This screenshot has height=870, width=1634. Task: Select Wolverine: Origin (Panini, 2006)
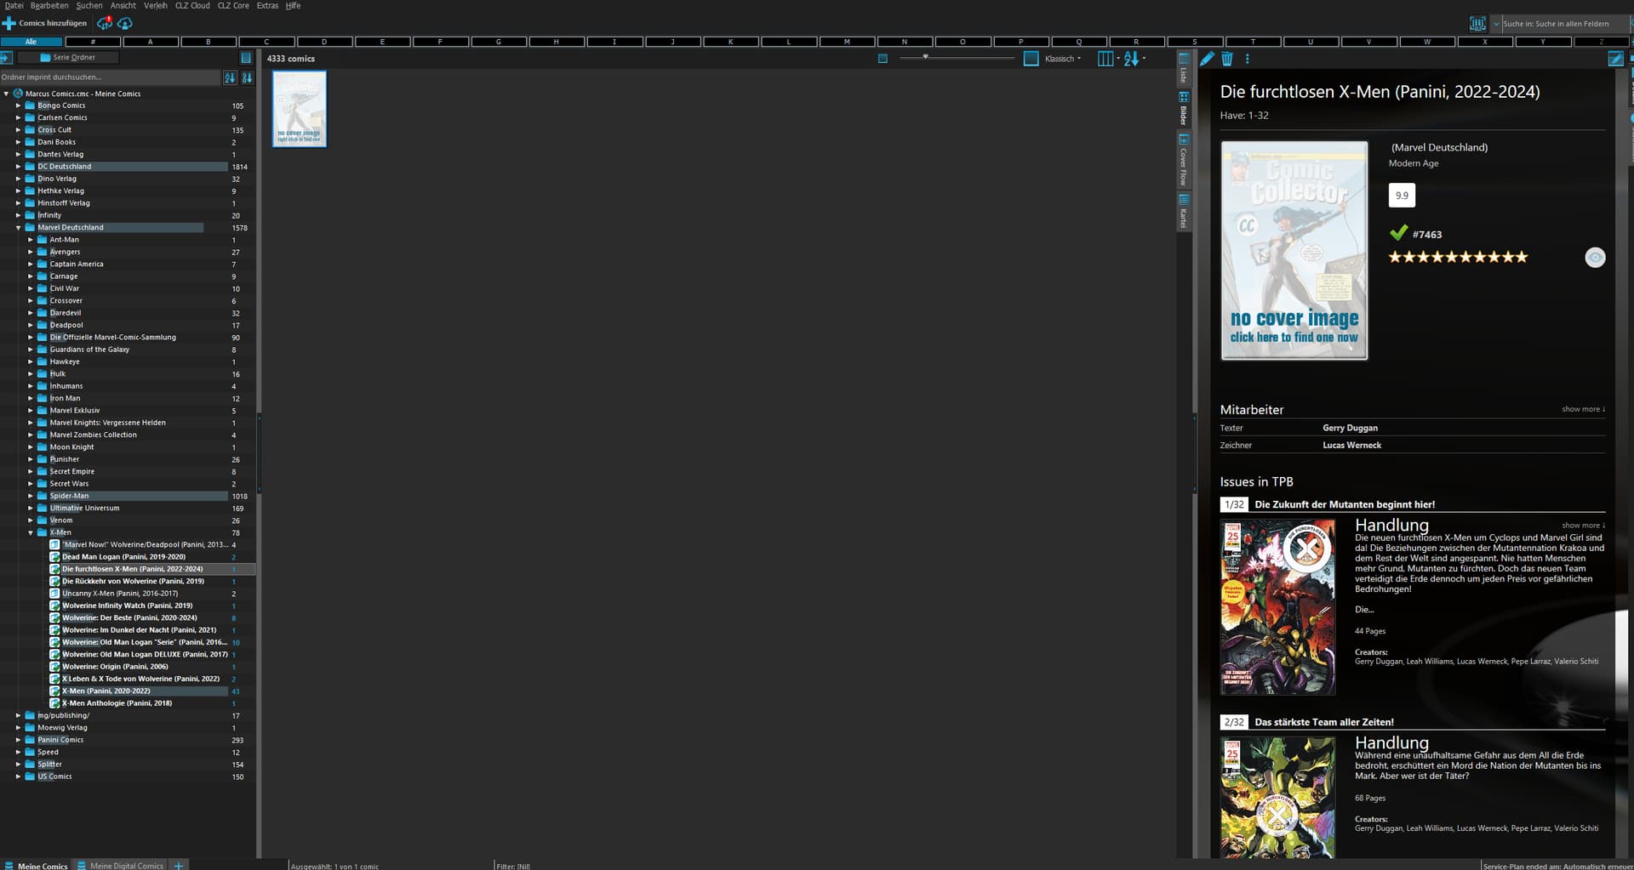115,667
